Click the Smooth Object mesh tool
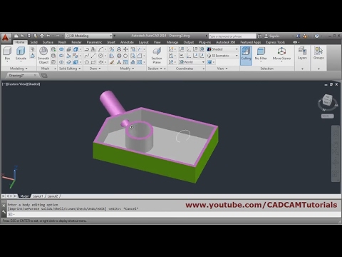The width and height of the screenshot is (342, 257). [x=43, y=55]
